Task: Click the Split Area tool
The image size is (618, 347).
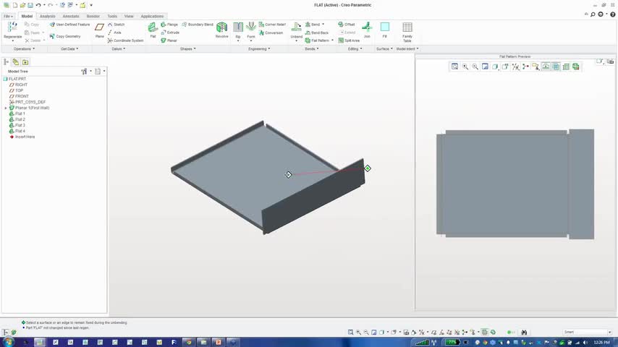Action: pyautogui.click(x=349, y=40)
